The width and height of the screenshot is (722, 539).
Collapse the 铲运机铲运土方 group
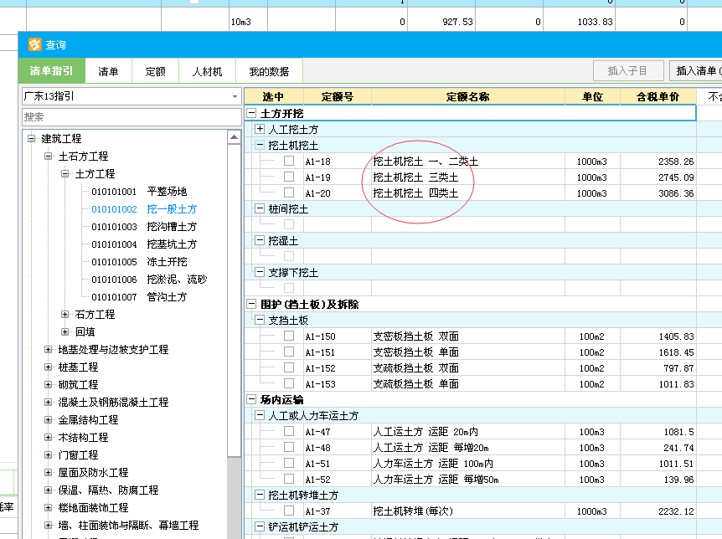260,526
